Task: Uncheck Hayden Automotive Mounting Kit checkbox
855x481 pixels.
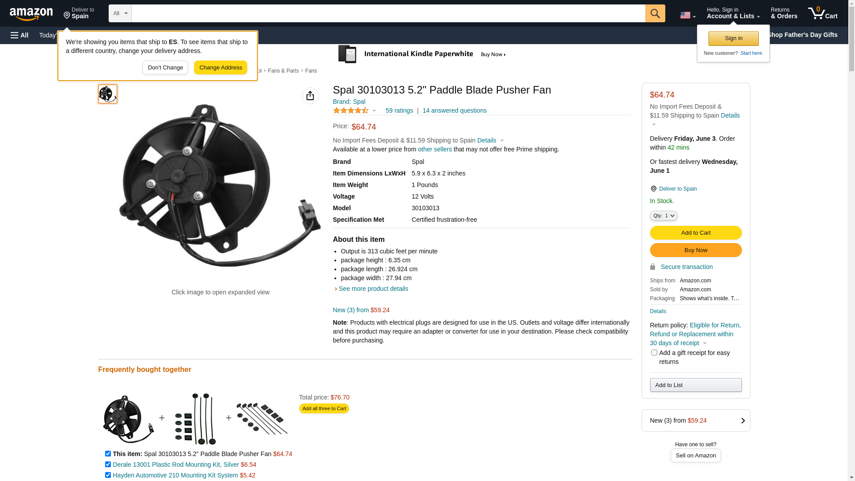Action: (x=108, y=475)
